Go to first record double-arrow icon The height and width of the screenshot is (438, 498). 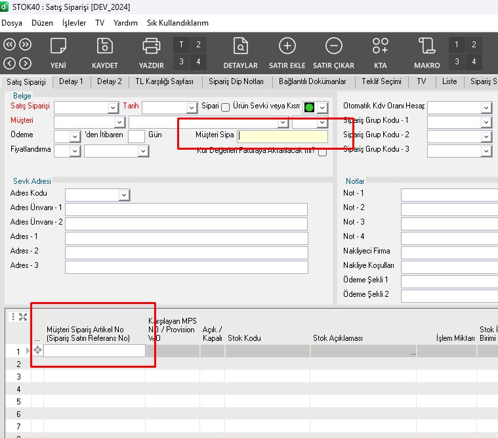[x=9, y=45]
